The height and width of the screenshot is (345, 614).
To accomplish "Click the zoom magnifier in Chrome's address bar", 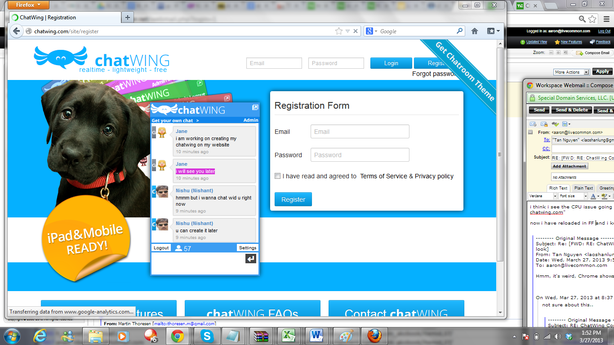I will pos(582,19).
